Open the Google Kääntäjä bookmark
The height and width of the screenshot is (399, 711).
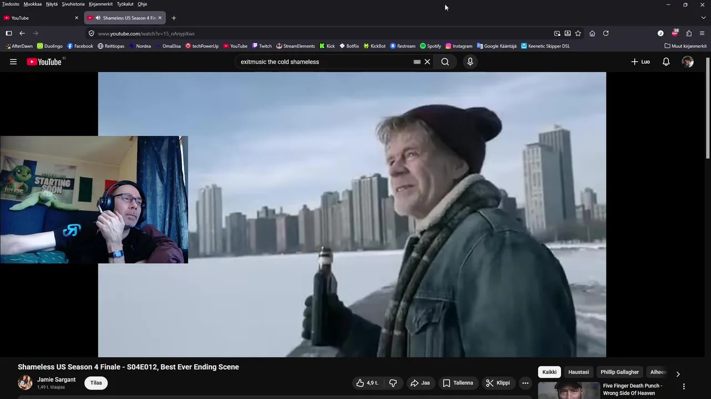[497, 46]
